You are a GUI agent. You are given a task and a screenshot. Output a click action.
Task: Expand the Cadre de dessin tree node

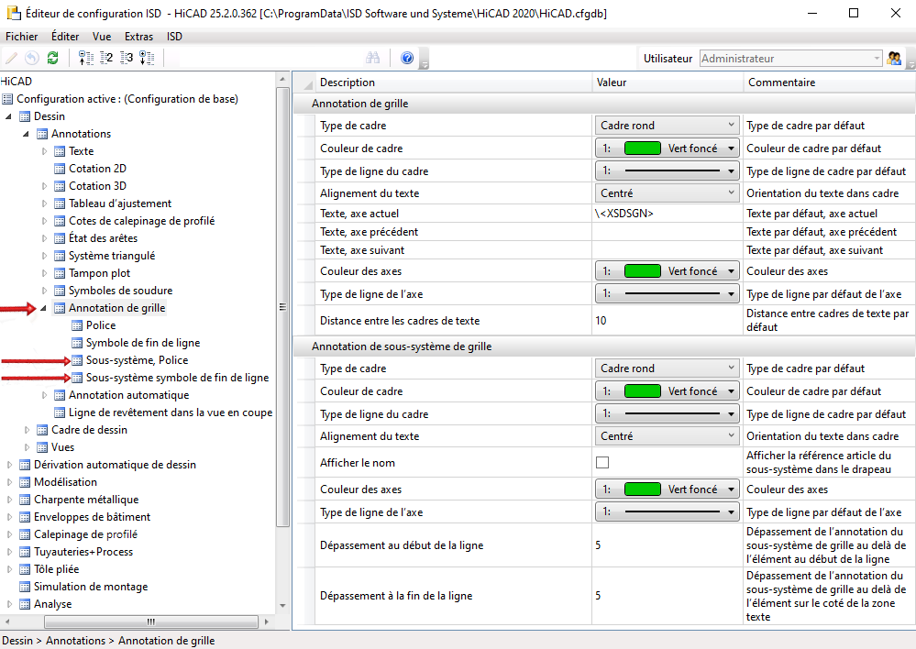pos(27,430)
